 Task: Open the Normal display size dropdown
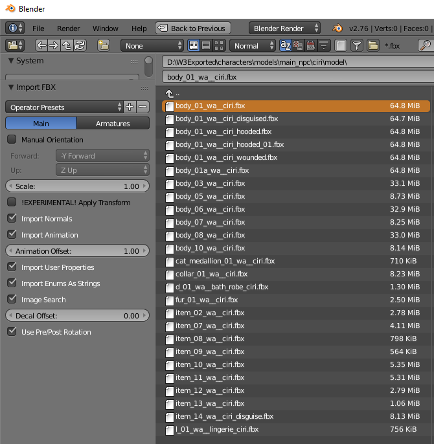pos(252,45)
